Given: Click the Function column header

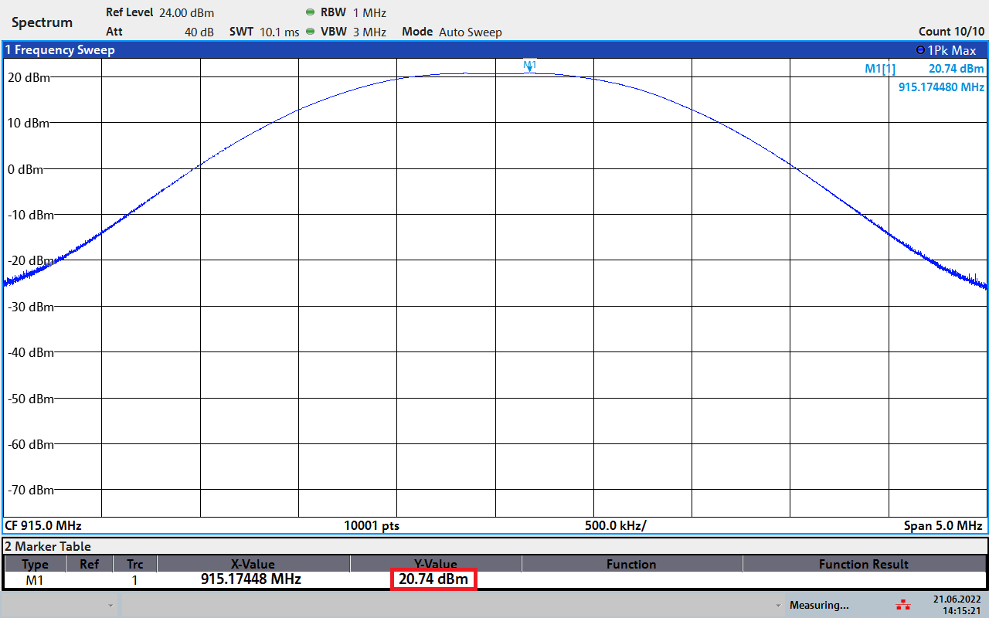Looking at the screenshot, I should coord(631,564).
